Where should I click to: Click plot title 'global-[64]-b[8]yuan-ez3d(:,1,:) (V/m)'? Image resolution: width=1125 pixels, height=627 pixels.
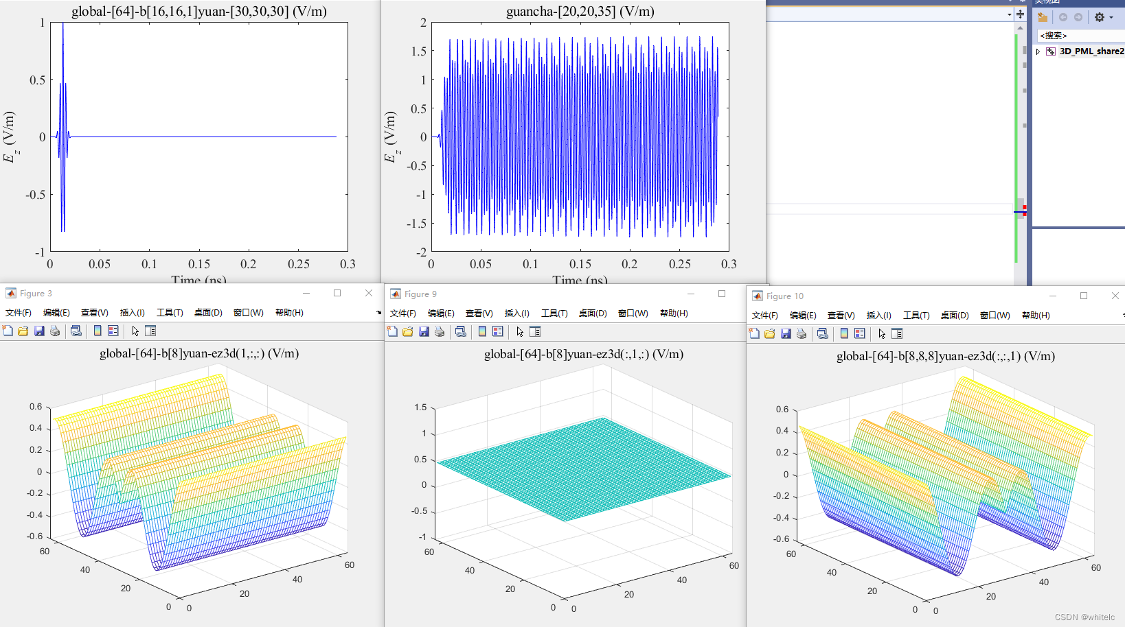pos(584,355)
